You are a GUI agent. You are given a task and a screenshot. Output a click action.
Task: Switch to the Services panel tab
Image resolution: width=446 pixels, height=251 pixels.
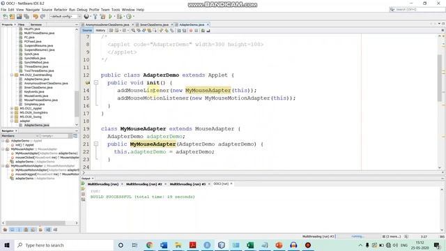coord(36,25)
